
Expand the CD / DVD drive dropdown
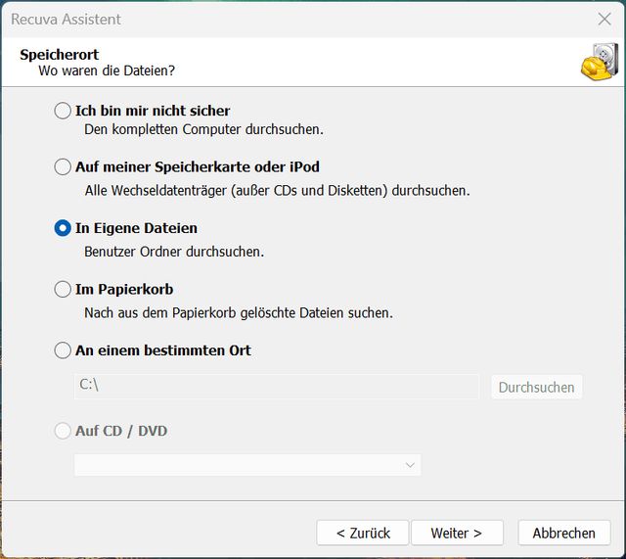coord(247,465)
